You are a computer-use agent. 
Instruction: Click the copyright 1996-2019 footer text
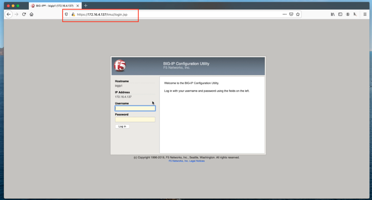(x=187, y=158)
